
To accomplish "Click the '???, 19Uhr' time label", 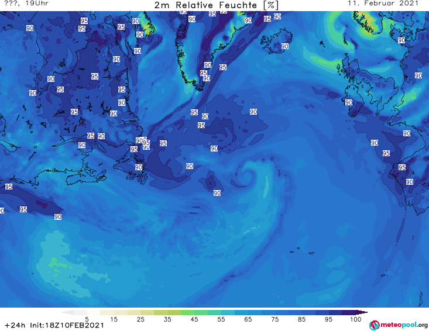I will 26,4.
